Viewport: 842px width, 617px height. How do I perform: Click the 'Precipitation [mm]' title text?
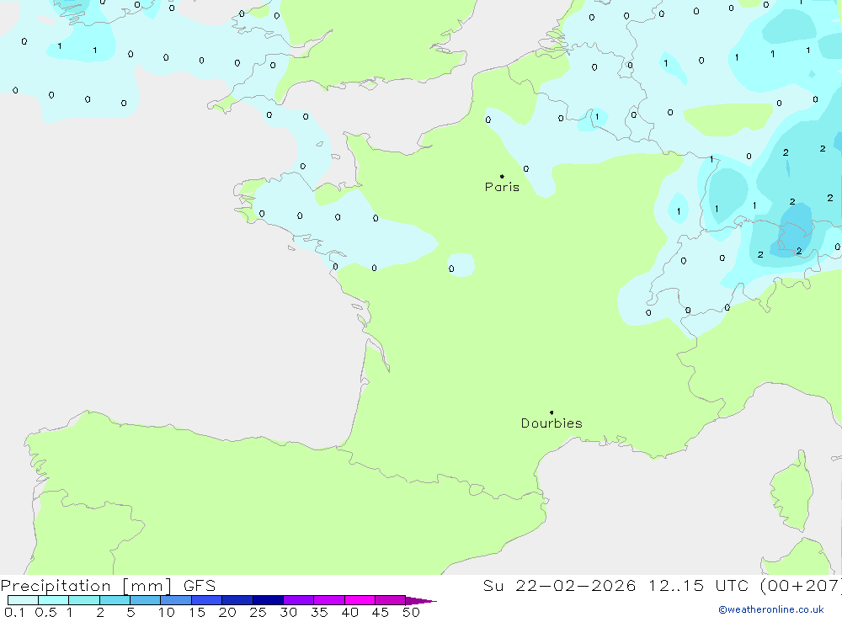(86, 586)
